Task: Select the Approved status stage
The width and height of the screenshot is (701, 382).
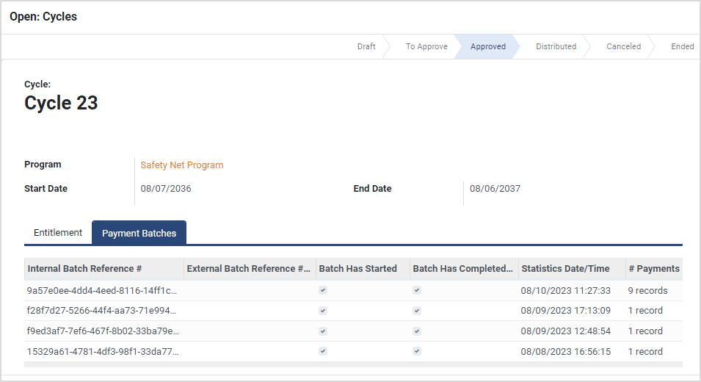Action: (x=487, y=46)
